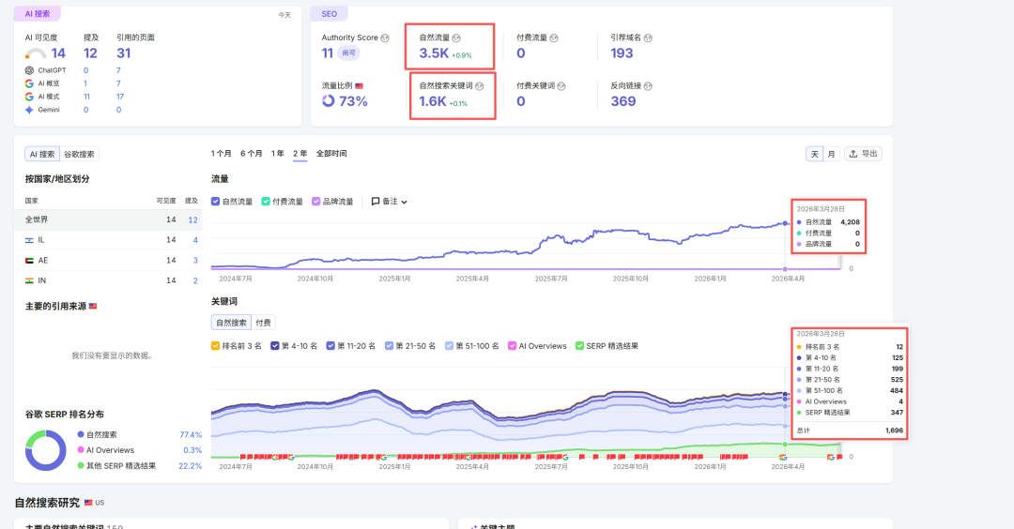Screen dimensions: 1014x529
Task: Click the 73% traffic share ring icon
Action: (x=329, y=100)
